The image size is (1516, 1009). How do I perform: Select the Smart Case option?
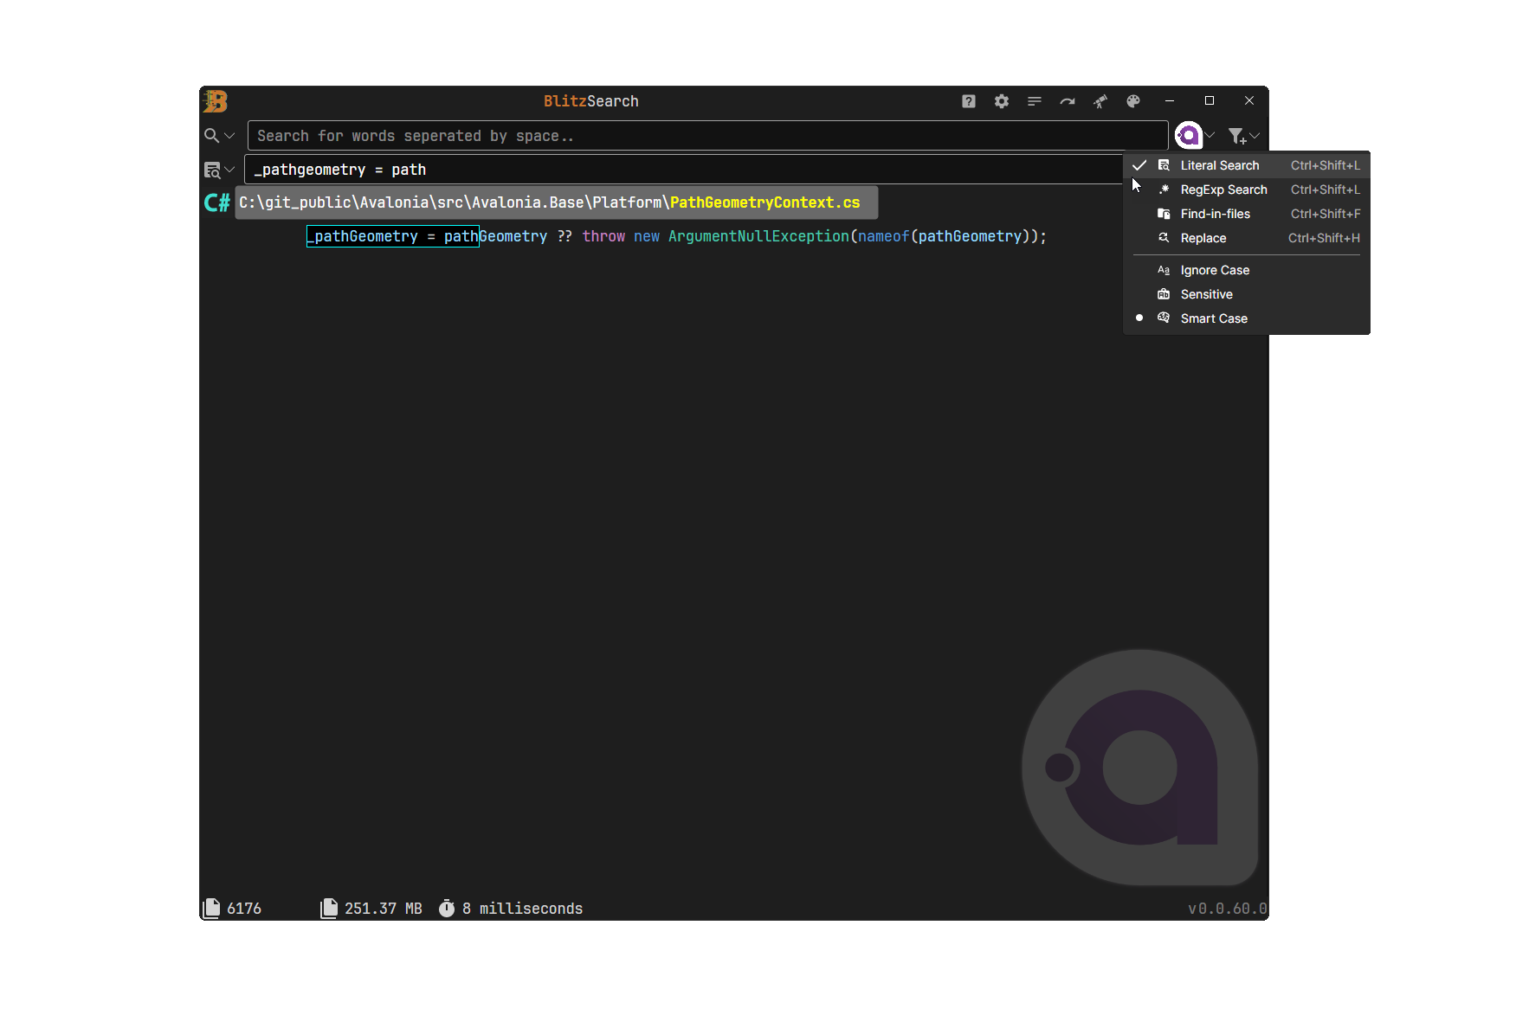(1247, 318)
